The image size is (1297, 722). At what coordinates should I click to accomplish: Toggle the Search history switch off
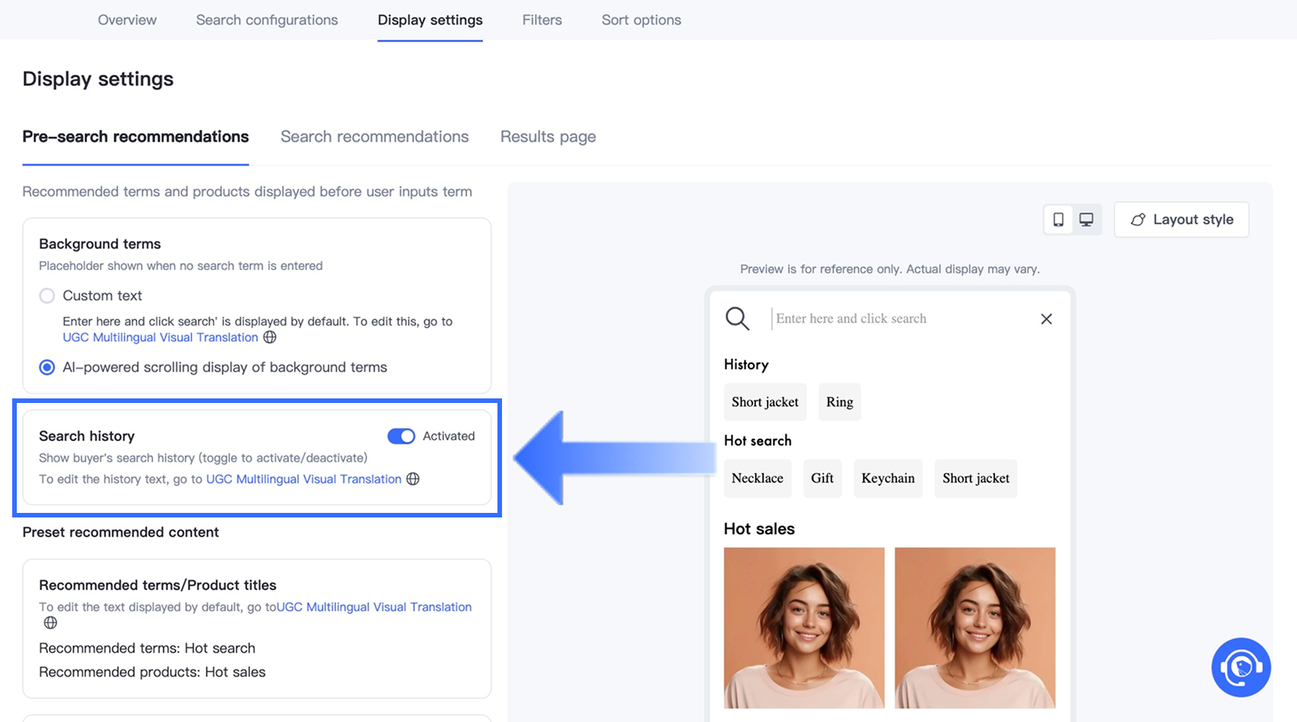(x=401, y=436)
